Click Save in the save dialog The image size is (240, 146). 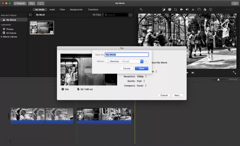[141, 68]
